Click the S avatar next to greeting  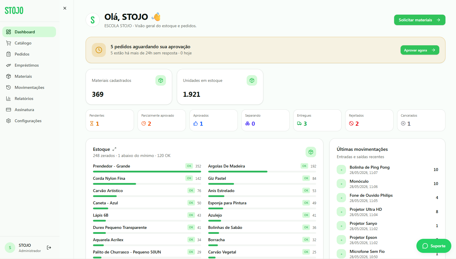click(x=93, y=20)
